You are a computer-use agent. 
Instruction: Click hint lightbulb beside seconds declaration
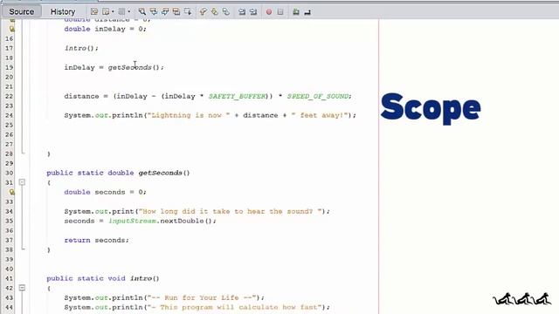12,192
